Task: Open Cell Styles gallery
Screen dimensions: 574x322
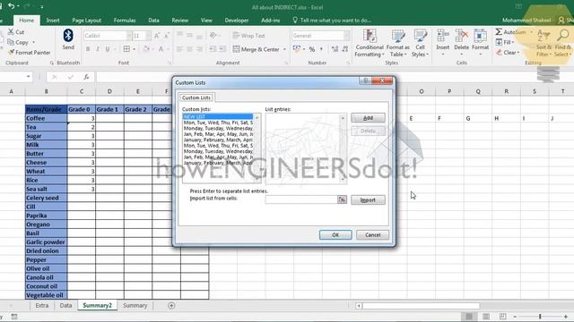Action: [420, 43]
